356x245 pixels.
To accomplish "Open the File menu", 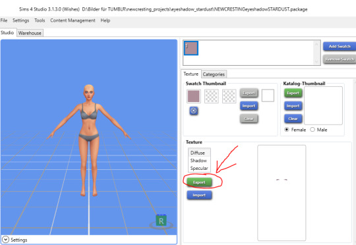I will tap(4, 20).
